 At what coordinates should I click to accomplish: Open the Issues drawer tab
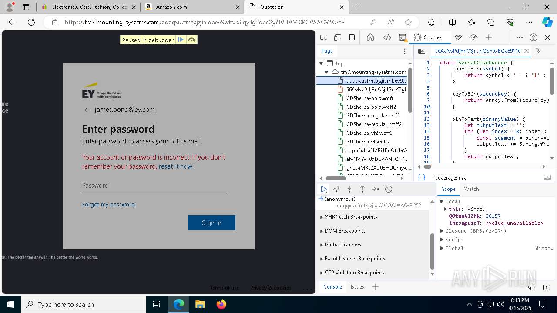(357, 287)
